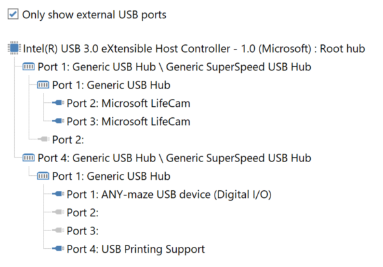Select empty Port 2 below the LifeCam hub
Viewport: 383px width, 267px height.
[68, 139]
